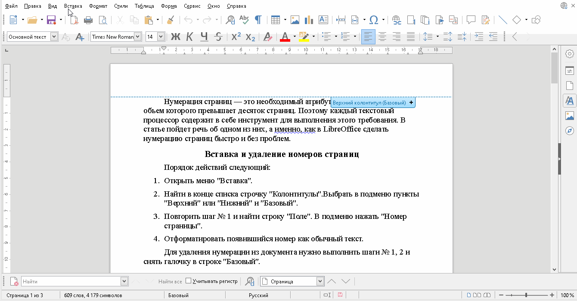
Task: Insert special character Omega symbol
Action: pyautogui.click(x=374, y=20)
